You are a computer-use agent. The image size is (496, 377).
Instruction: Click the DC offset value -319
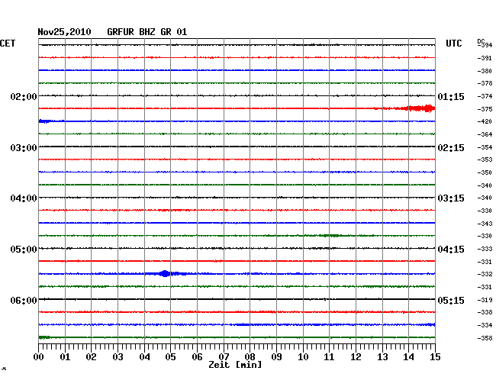pos(485,300)
